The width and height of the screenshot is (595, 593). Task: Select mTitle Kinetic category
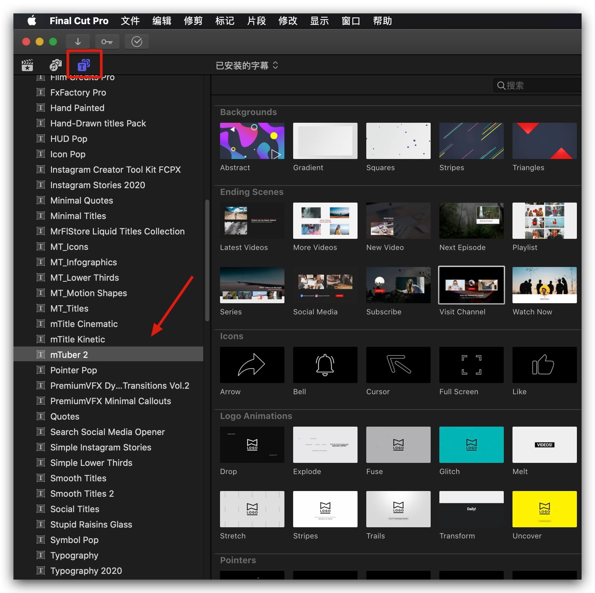point(108,339)
